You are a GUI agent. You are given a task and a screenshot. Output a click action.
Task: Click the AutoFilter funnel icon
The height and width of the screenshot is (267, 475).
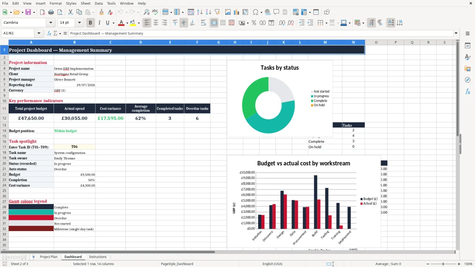[217, 12]
